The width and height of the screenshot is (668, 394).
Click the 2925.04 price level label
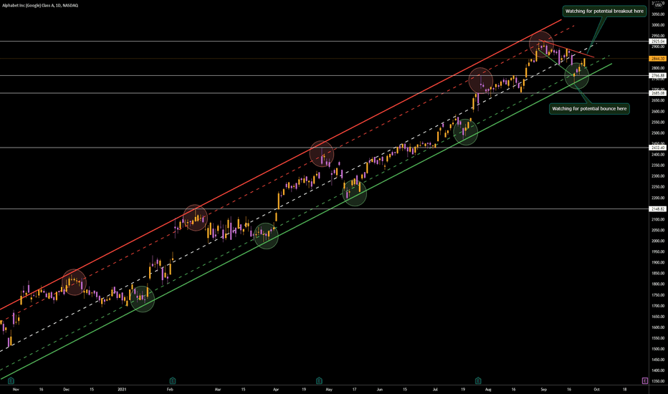point(658,42)
